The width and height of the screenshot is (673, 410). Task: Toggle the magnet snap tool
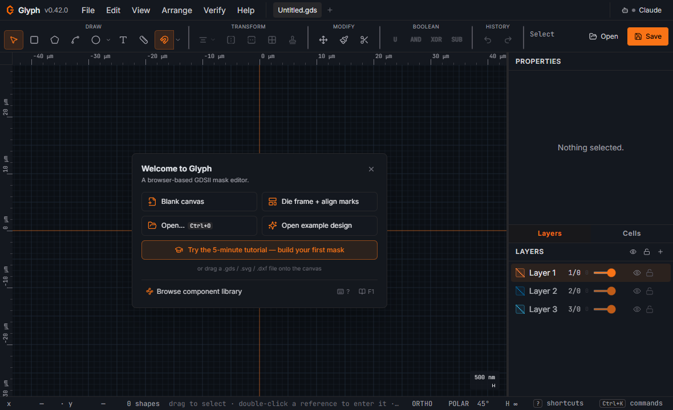point(164,40)
